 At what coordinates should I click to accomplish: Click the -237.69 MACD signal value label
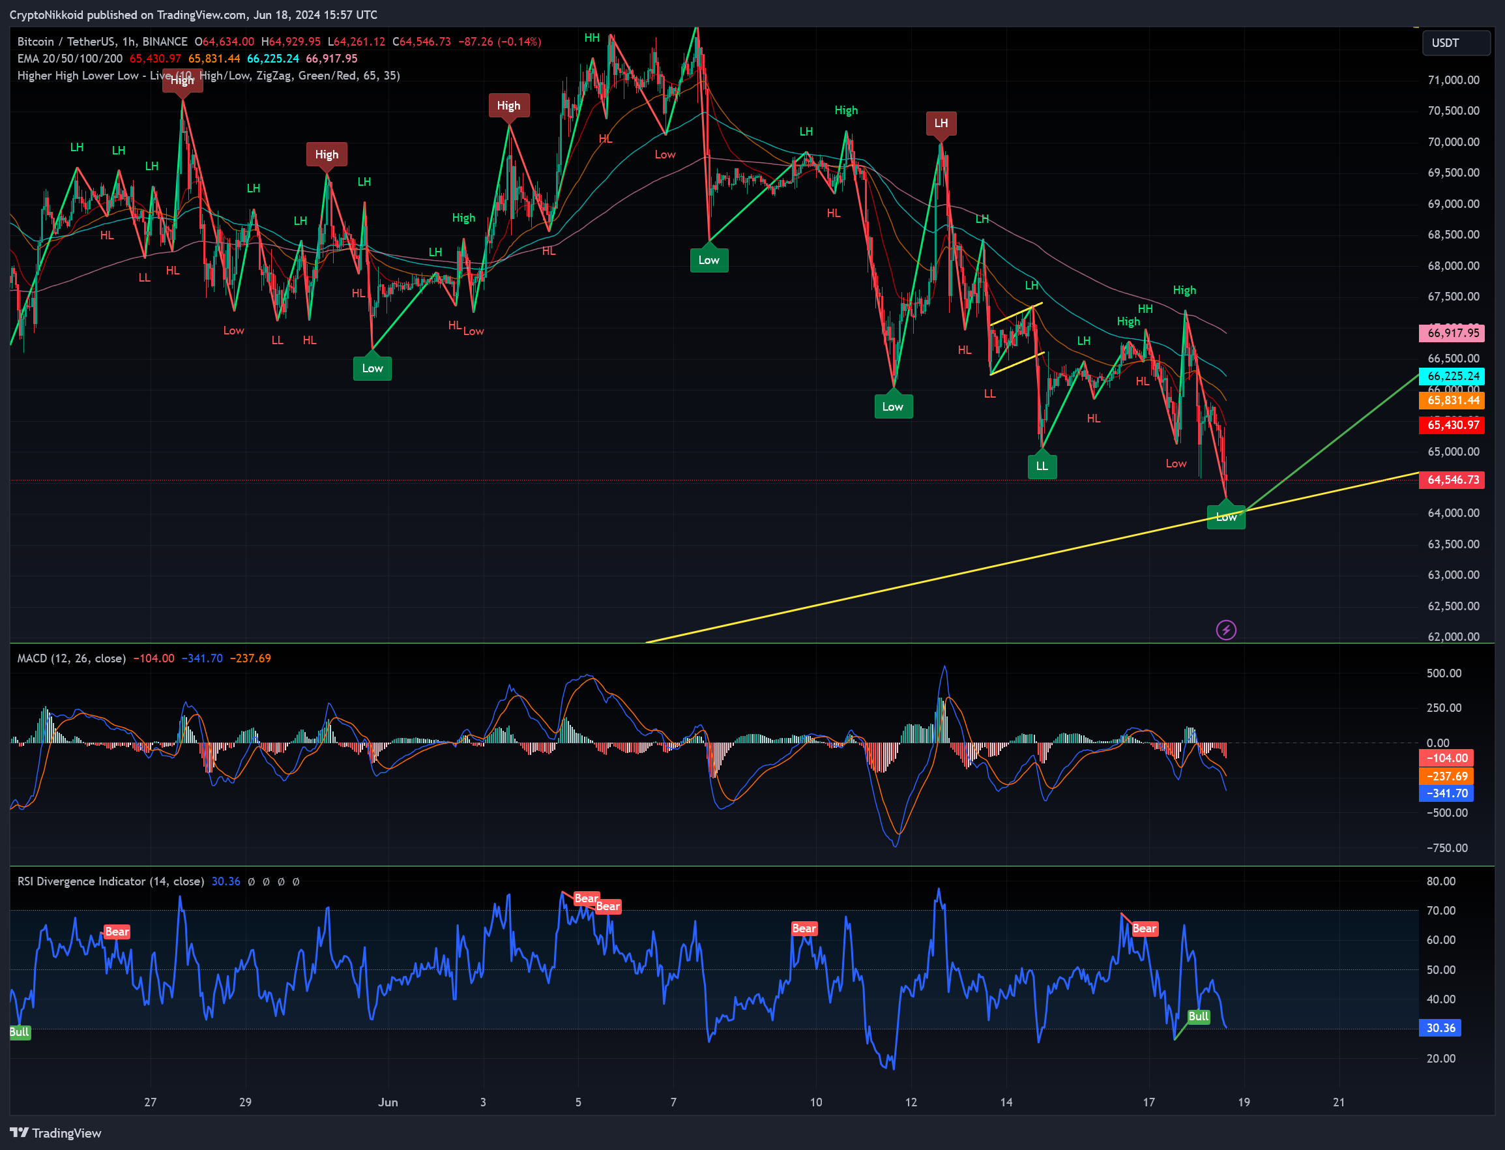pos(1446,776)
